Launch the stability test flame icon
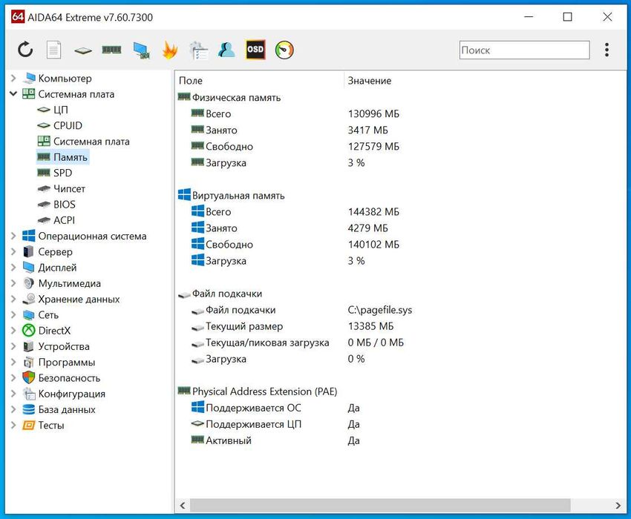631x519 pixels. click(170, 50)
